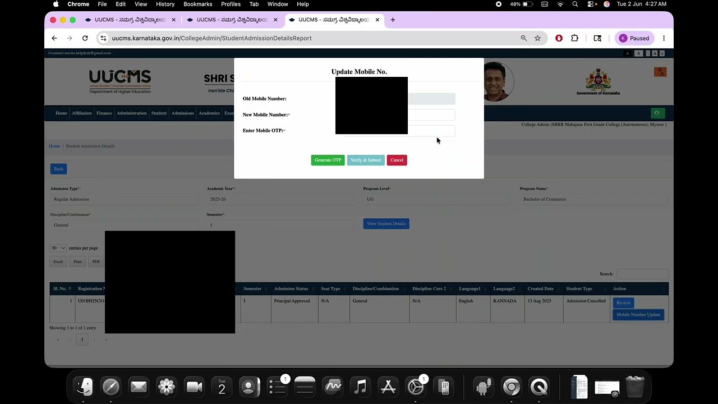
Task: Open Trash in the dock
Action: pos(634,387)
